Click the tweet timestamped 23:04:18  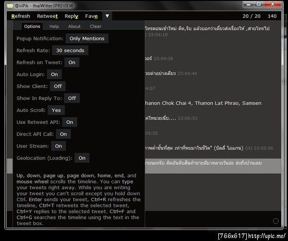click(213, 31)
